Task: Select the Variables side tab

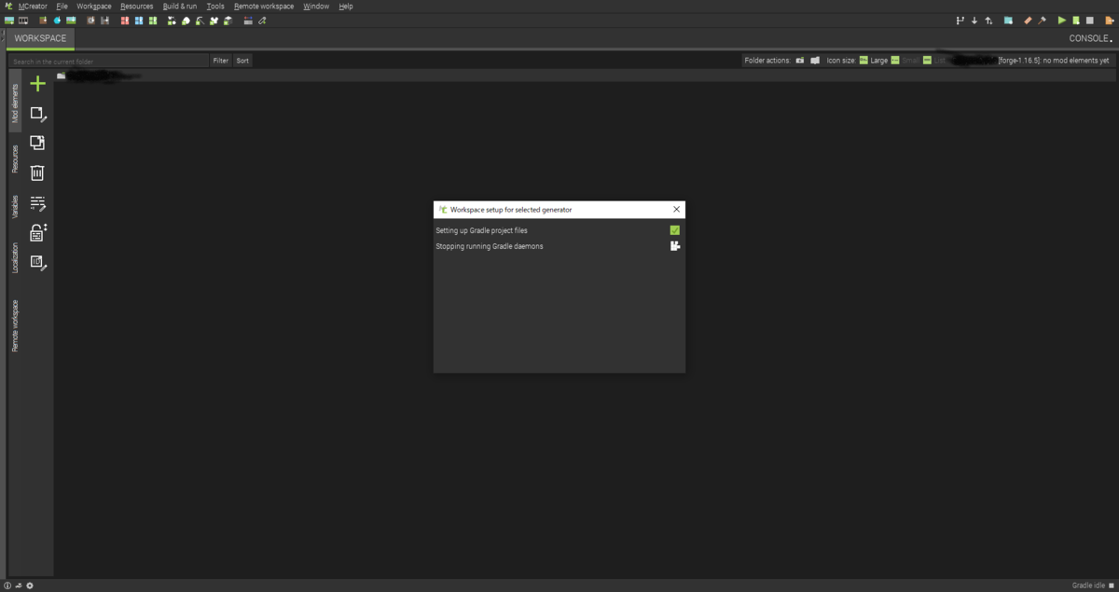Action: click(x=15, y=207)
